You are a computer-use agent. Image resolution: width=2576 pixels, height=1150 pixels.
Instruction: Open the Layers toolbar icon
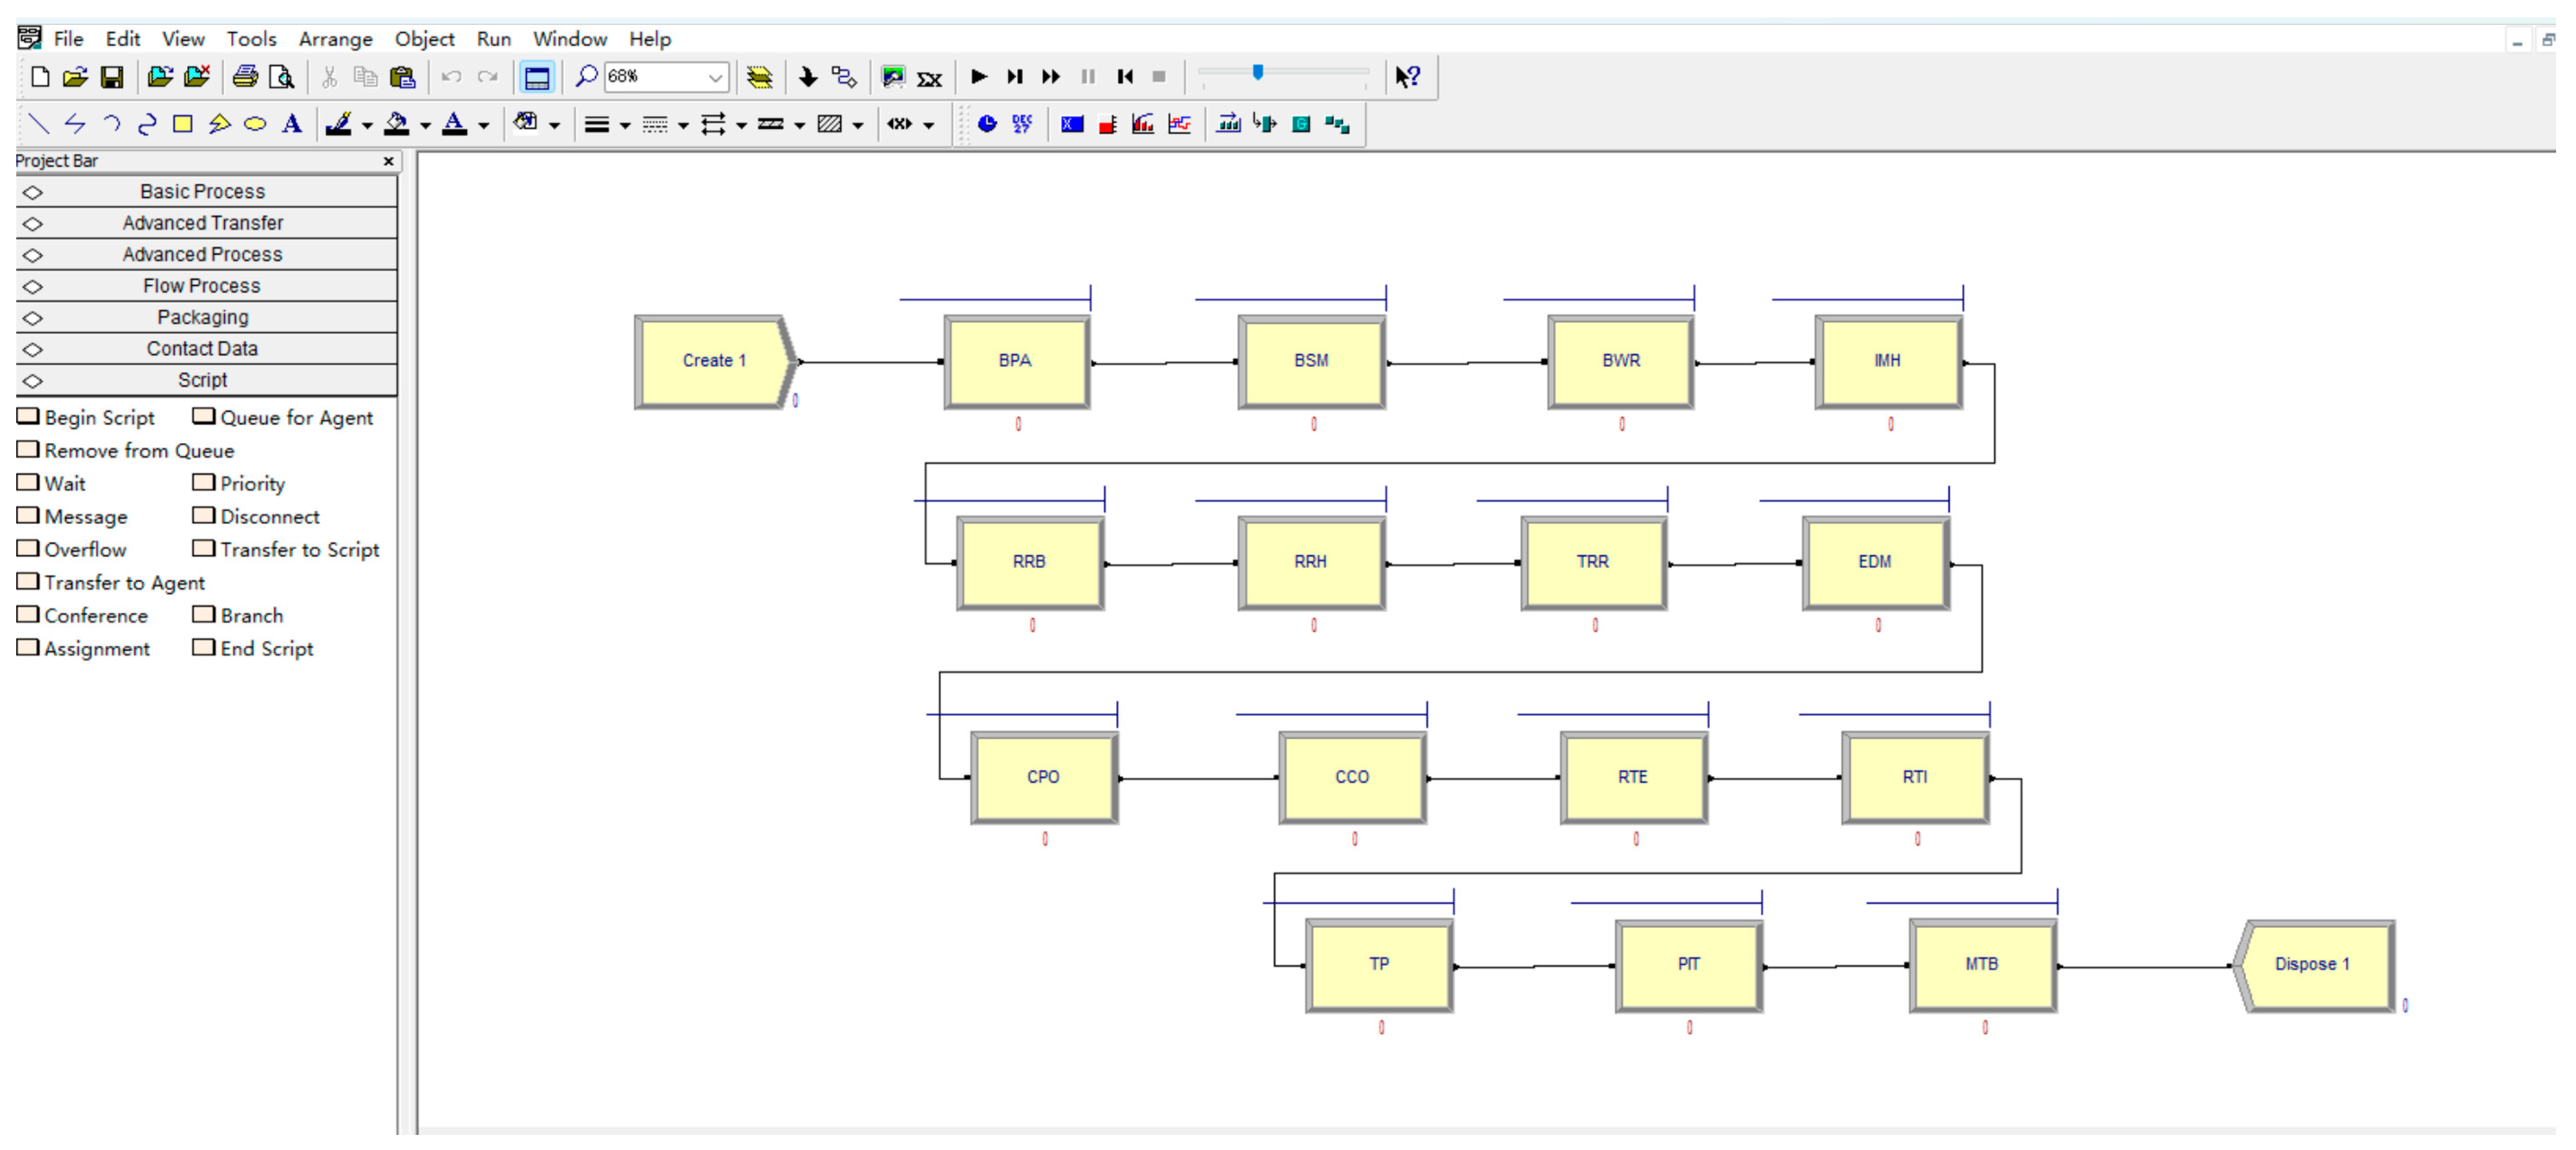pos(759,76)
